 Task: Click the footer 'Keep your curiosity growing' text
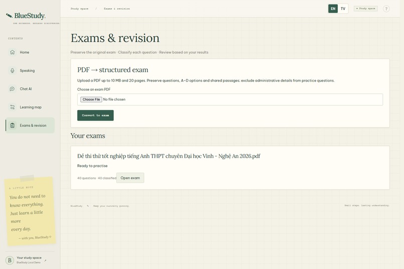[111, 206]
